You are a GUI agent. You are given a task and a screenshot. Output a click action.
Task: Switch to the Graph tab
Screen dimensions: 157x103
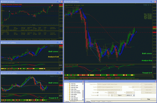coord(99,101)
